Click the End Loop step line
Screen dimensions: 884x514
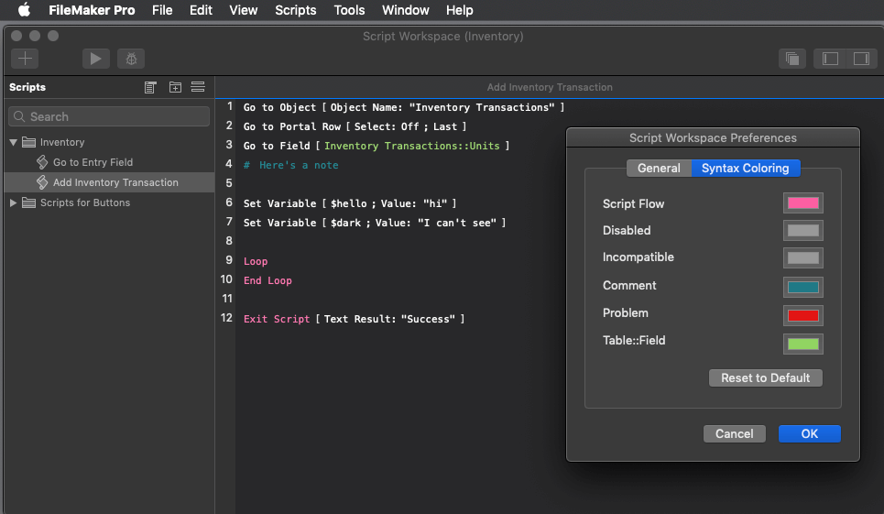pyautogui.click(x=267, y=280)
